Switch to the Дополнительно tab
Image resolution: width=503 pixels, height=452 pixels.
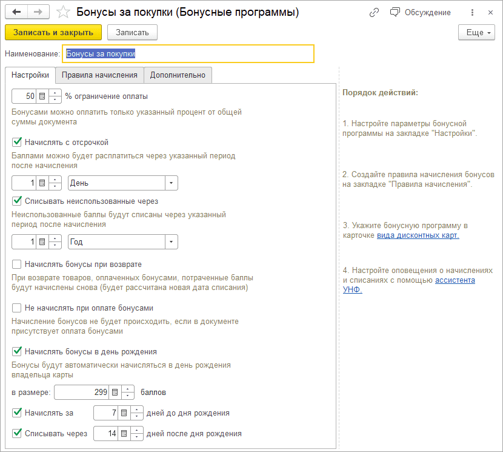click(178, 75)
